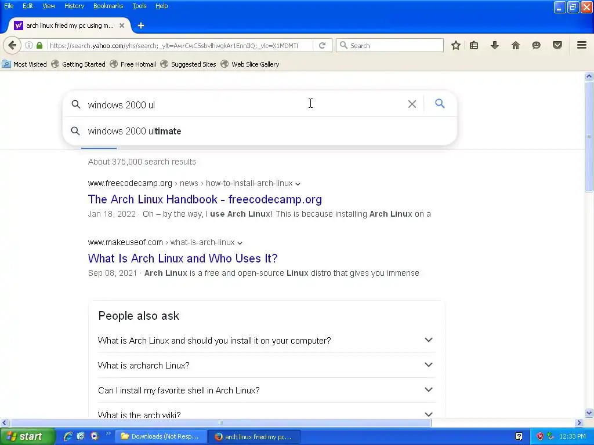
Task: Click vertical scrollbar down arrow
Action: click(589, 413)
